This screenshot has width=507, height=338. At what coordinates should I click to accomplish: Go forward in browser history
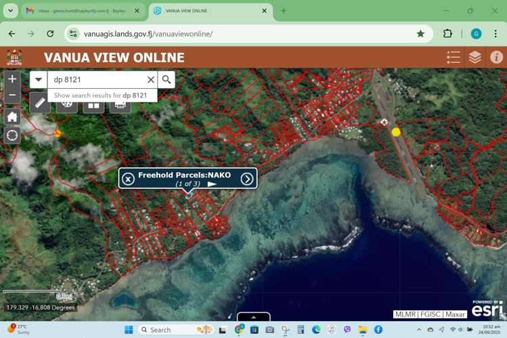[31, 34]
